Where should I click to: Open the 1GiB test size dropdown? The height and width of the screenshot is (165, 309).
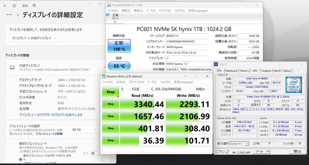tap(140, 89)
